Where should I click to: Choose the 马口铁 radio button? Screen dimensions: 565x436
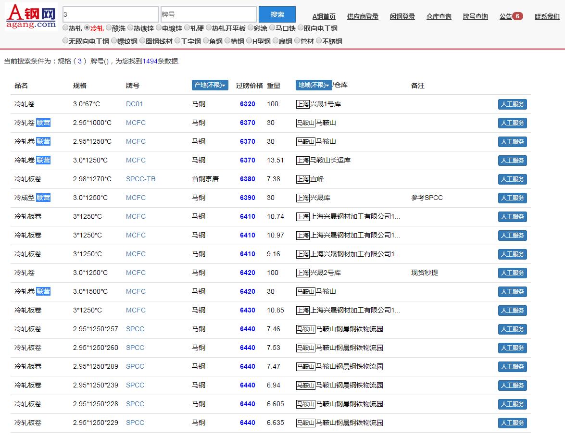pos(273,28)
